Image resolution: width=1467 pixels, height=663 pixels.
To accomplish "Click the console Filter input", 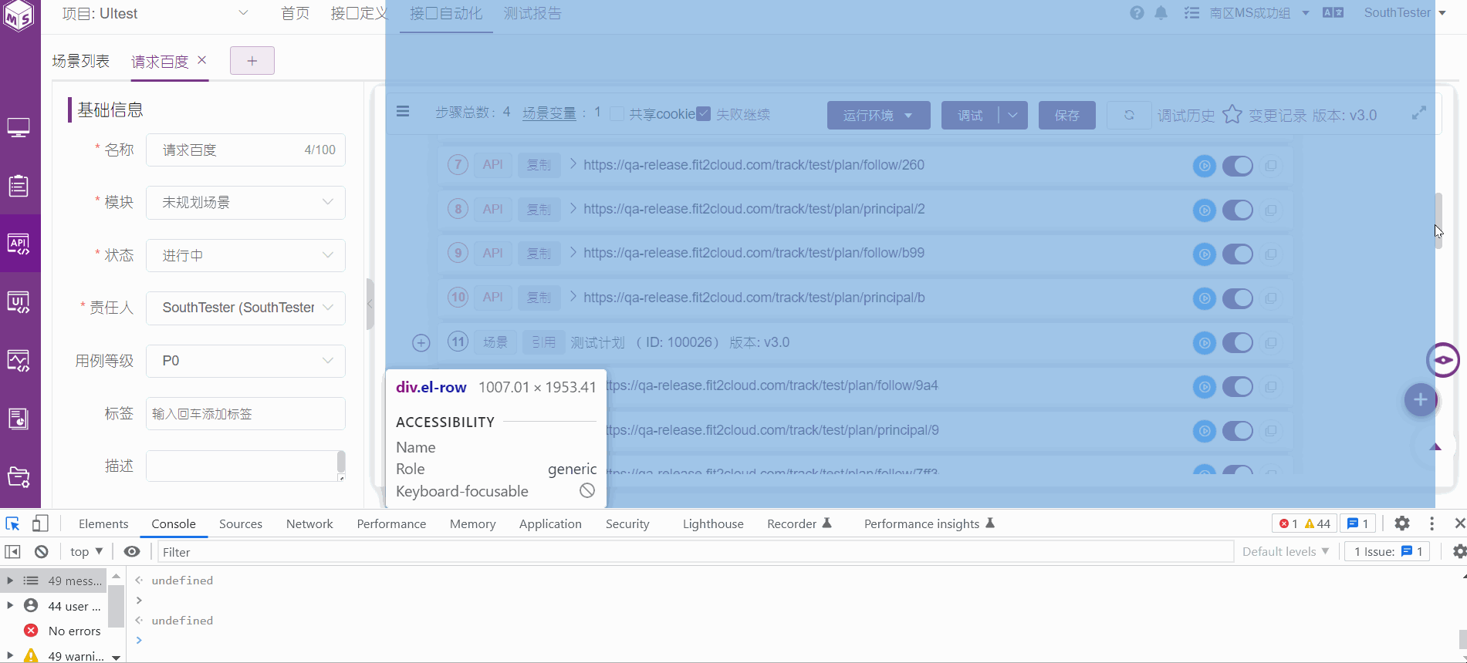I will [x=695, y=551].
